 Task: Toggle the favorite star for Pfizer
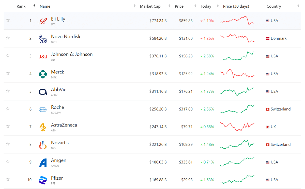coord(8,179)
